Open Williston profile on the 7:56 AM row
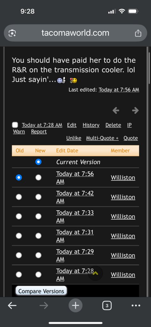This screenshot has height=327, width=151. point(123,178)
